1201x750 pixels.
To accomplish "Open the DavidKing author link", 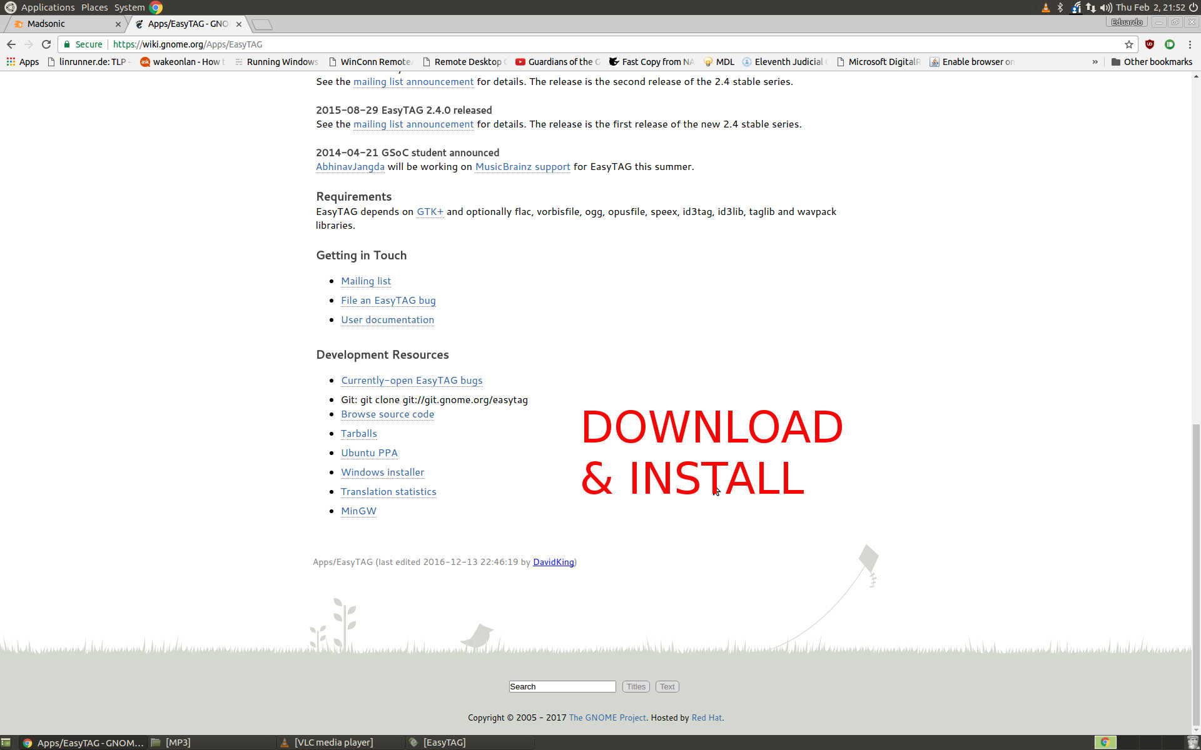I will coord(554,562).
